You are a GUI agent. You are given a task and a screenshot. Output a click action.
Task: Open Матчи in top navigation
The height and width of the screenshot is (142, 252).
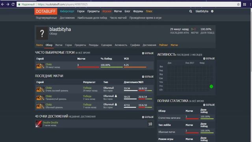(x=118, y=11)
